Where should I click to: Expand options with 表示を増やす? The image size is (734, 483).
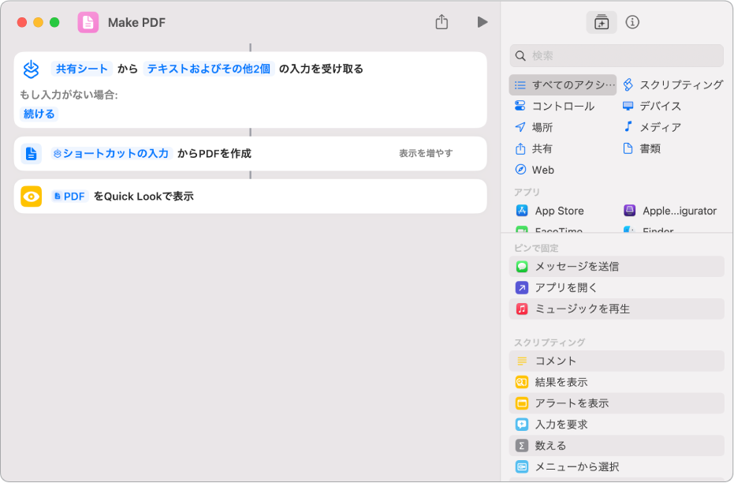tap(426, 153)
